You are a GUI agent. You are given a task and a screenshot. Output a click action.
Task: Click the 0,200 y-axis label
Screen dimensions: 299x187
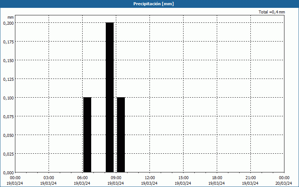(x=8, y=23)
